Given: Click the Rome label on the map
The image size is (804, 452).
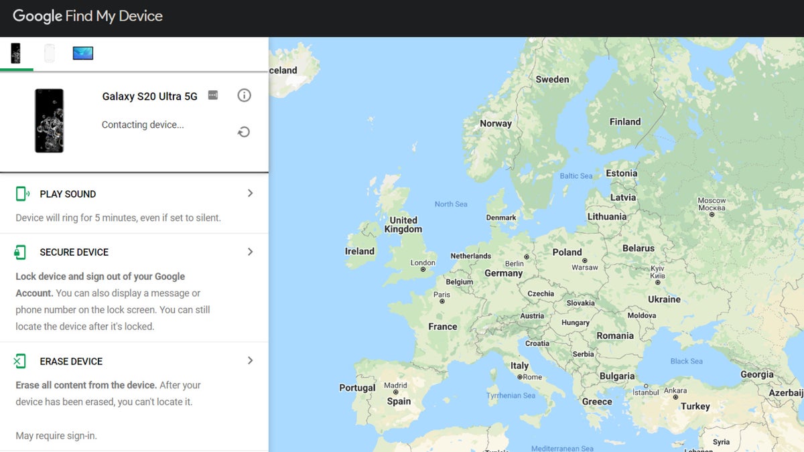Looking at the screenshot, I should pos(533,377).
